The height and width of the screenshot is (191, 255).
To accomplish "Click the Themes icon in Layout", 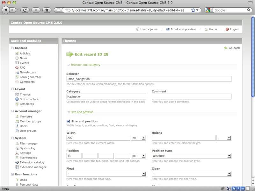I will point(17,94).
